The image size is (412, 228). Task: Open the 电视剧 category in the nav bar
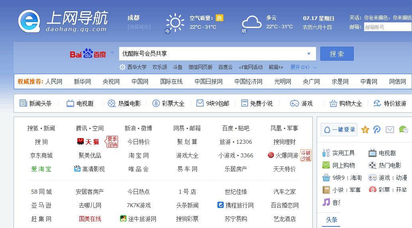click(x=80, y=103)
